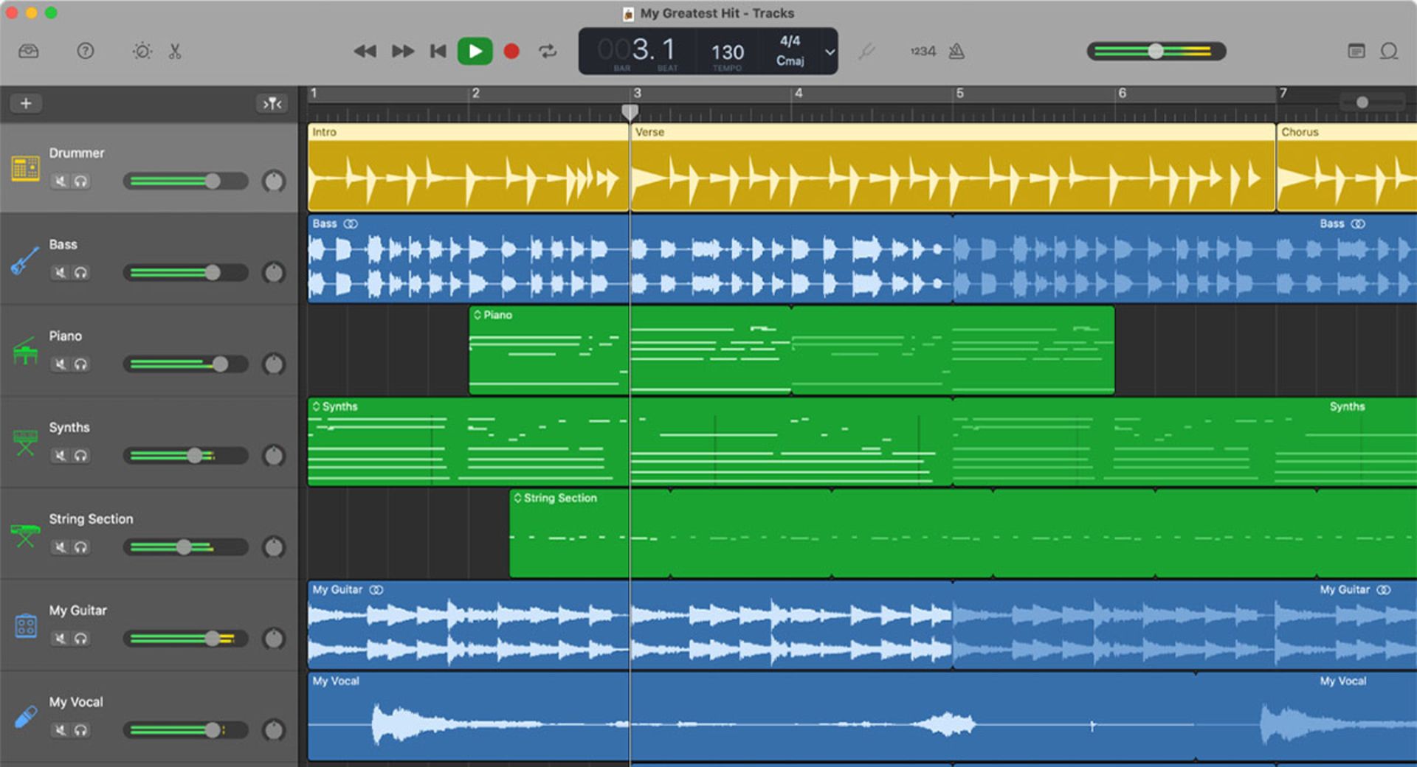The width and height of the screenshot is (1417, 767).
Task: Open Quick Help question mark
Action: pyautogui.click(x=86, y=51)
